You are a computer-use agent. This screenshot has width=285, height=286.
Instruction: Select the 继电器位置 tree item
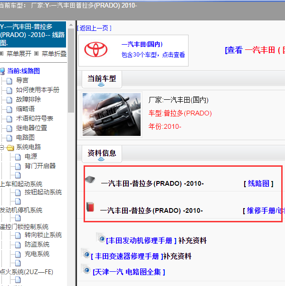coord(31,128)
